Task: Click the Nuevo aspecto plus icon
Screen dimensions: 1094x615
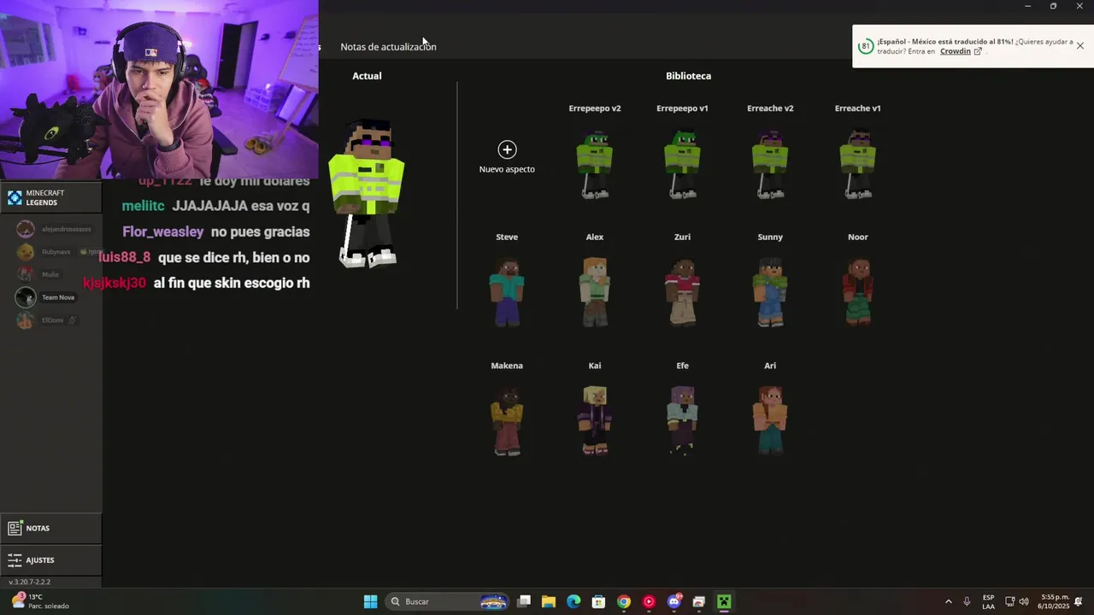Action: coord(507,149)
